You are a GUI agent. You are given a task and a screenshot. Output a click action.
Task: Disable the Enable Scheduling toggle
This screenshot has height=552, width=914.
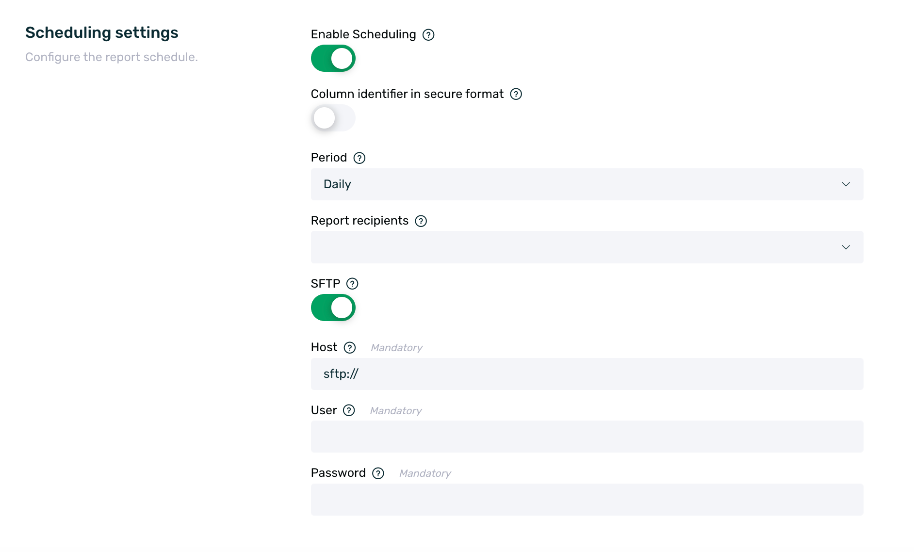(x=333, y=58)
